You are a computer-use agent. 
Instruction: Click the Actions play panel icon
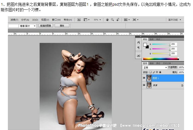pyautogui.click(x=138, y=55)
